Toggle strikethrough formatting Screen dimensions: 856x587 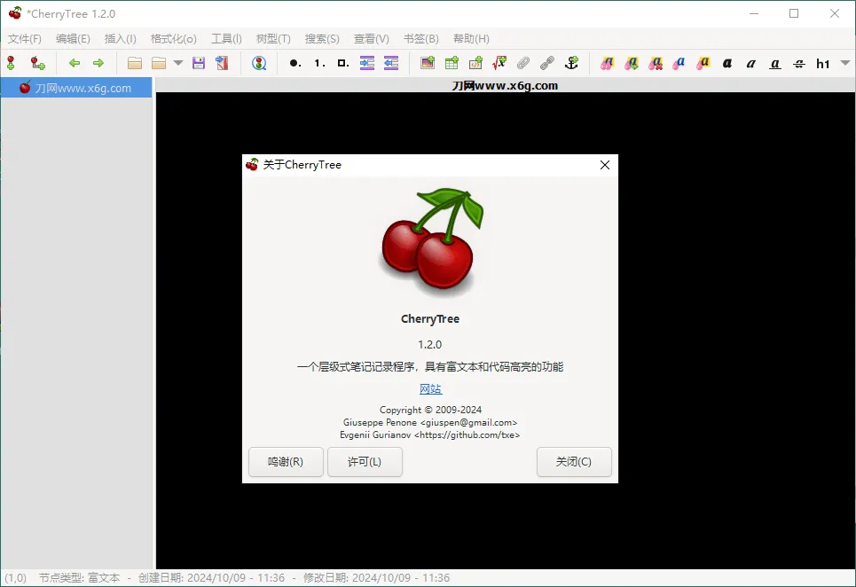coord(800,63)
